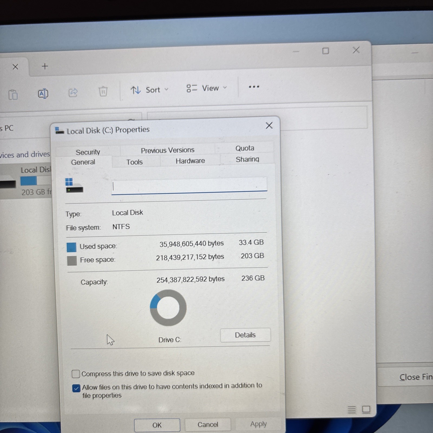Expand the View dropdown
The height and width of the screenshot is (433, 433).
pyautogui.click(x=206, y=88)
